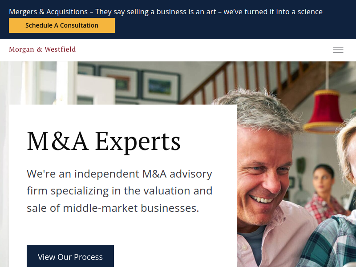Click the Morgan & Westfield logo
Viewport: 356px width, 267px height.
click(x=42, y=49)
